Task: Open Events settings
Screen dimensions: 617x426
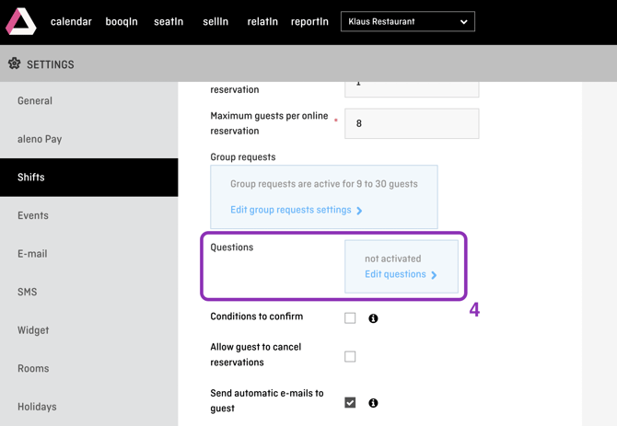Action: (x=89, y=215)
